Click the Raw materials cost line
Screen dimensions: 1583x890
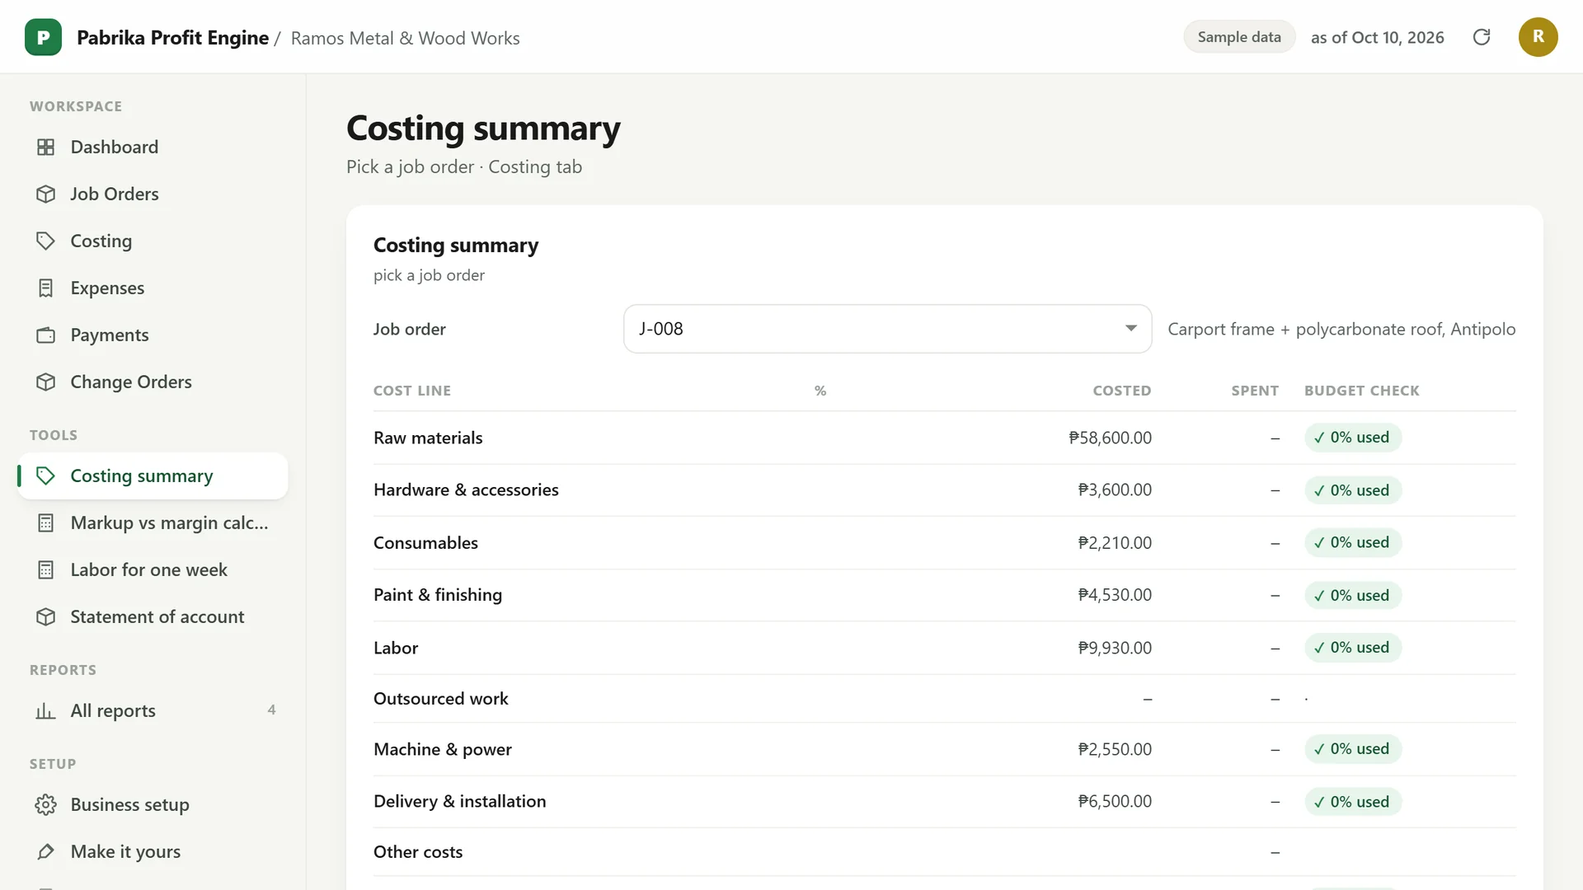(428, 438)
